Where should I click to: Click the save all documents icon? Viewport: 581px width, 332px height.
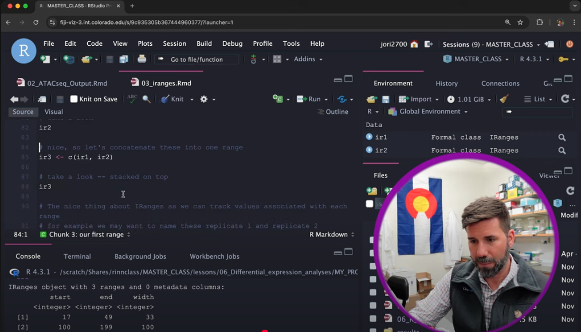(x=124, y=59)
